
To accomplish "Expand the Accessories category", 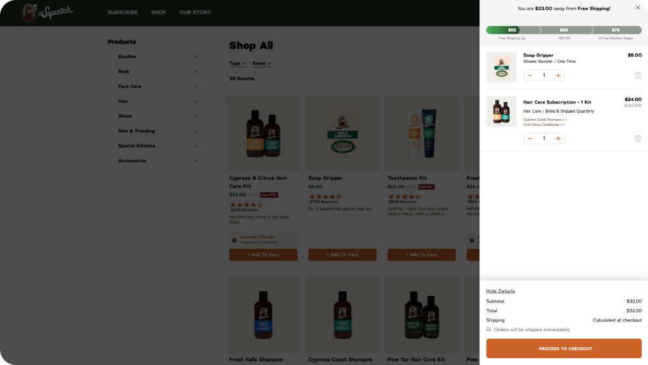I will (x=196, y=161).
